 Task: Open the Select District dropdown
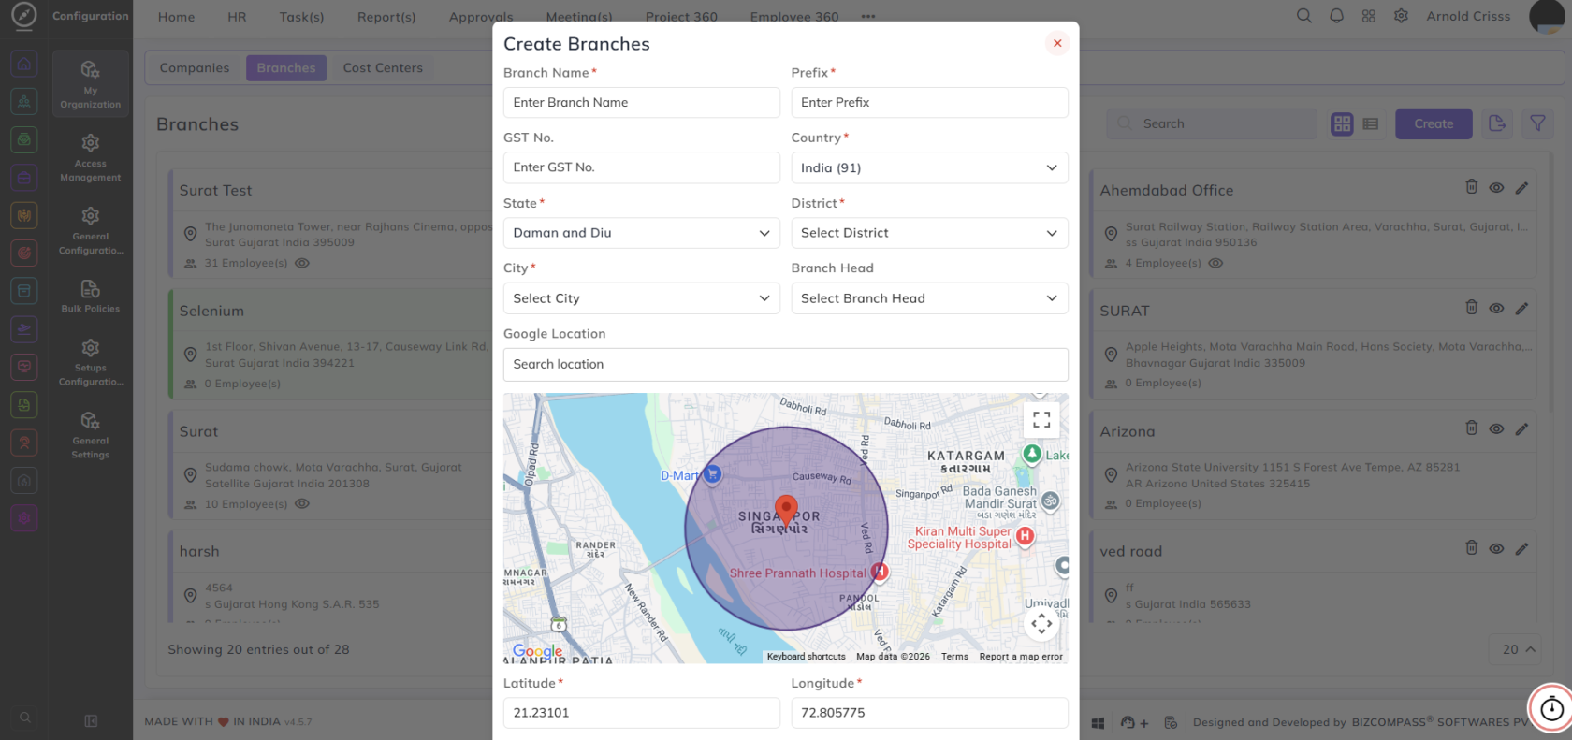coord(929,233)
